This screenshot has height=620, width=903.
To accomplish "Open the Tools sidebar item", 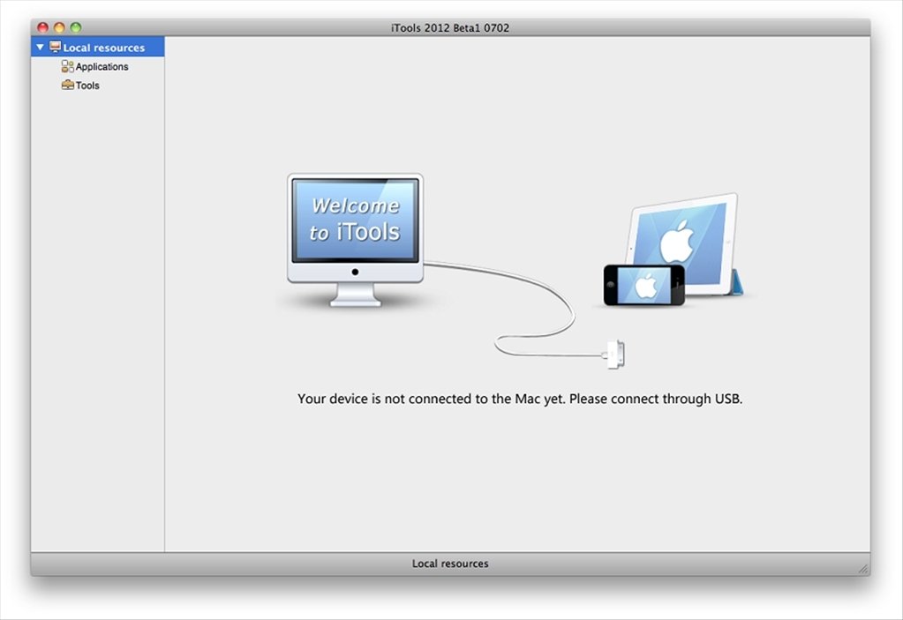I will click(87, 86).
